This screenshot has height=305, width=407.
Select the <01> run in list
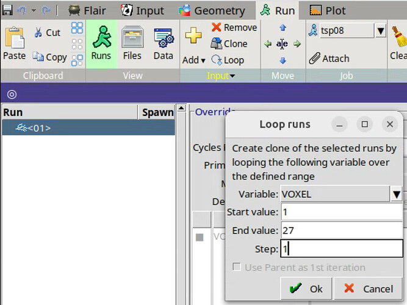pyautogui.click(x=40, y=127)
